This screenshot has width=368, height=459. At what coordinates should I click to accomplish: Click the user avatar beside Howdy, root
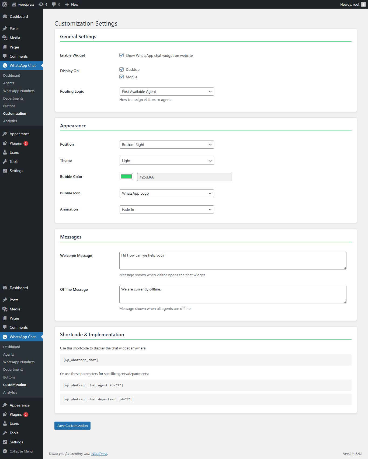363,4
